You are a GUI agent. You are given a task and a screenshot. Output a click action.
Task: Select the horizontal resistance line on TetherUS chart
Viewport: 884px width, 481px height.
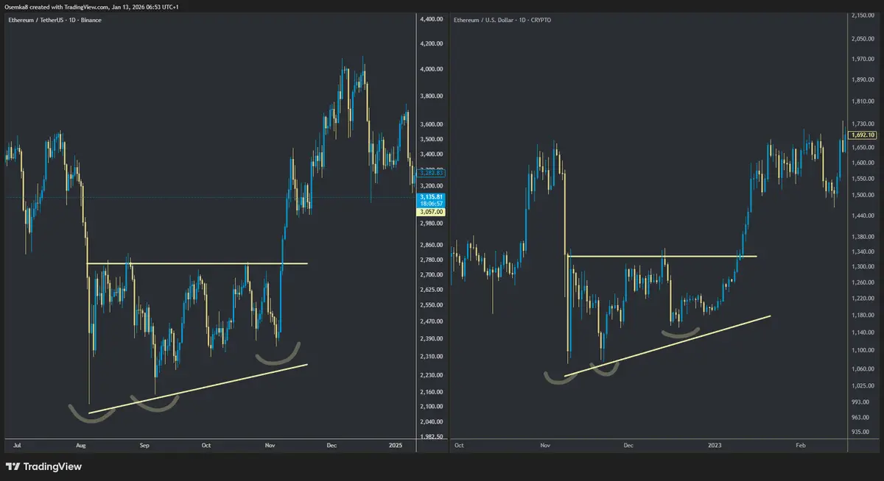(197, 263)
